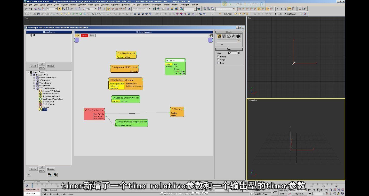Viewport: 369px width, 196px height.
Task: Toggle the Set Key mode button
Action: (x=283, y=194)
